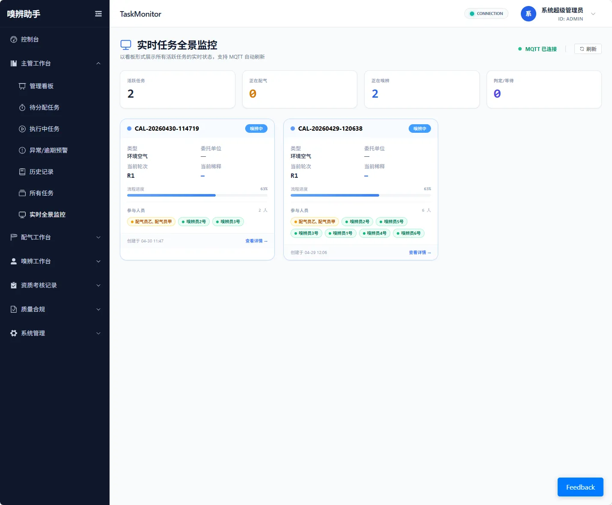Click the 活跃任务 stat card
The width and height of the screenshot is (612, 505).
(178, 89)
